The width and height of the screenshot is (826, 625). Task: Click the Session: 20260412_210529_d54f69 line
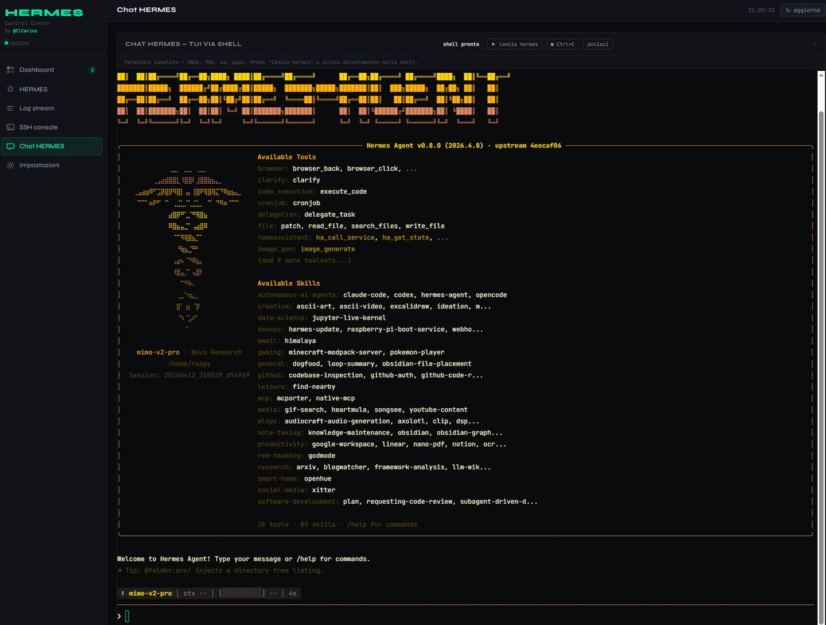(x=189, y=375)
